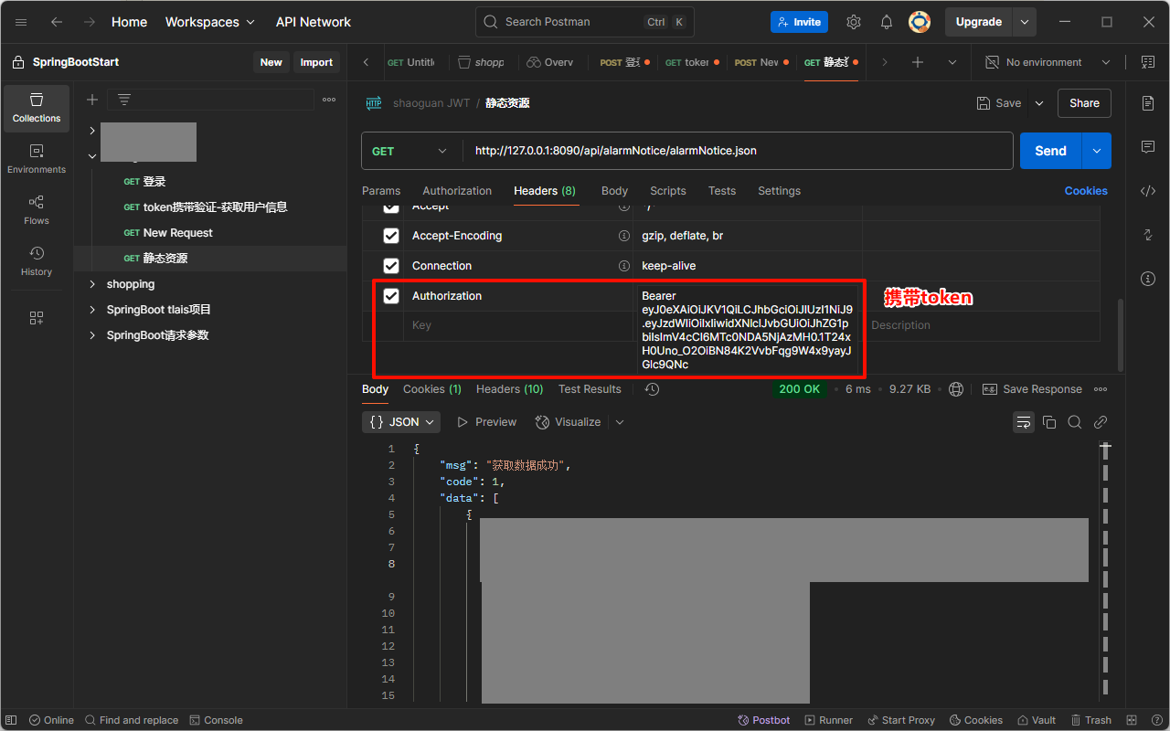Open the collections three-dot options
The width and height of the screenshot is (1170, 731).
329,100
